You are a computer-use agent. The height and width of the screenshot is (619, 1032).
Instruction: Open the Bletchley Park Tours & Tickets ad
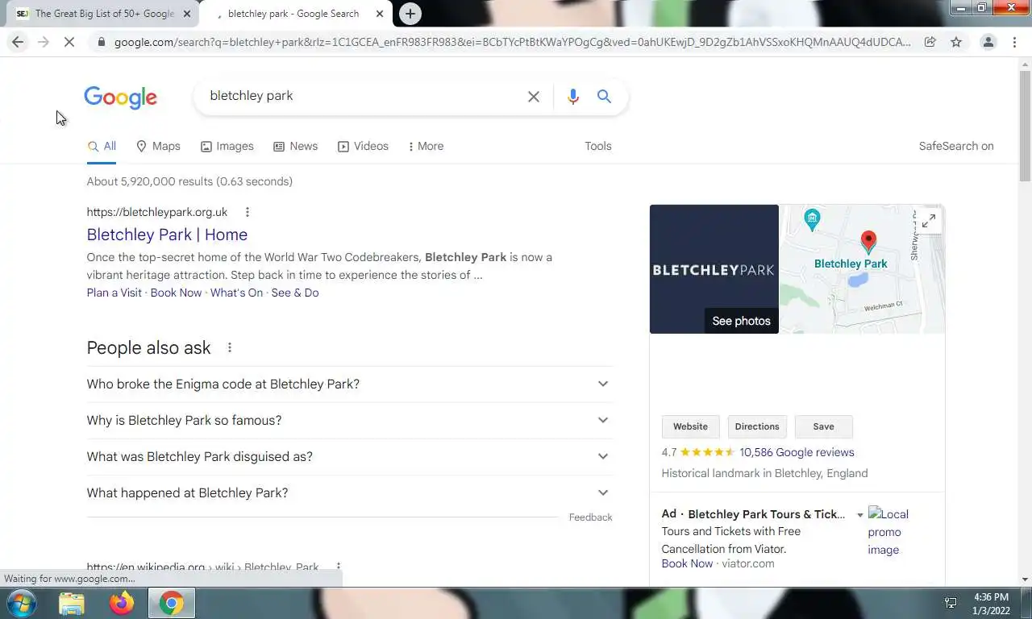click(767, 514)
